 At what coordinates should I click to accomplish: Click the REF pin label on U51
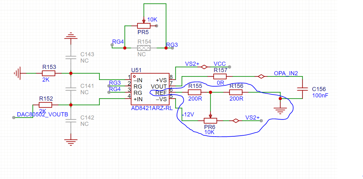(161, 93)
